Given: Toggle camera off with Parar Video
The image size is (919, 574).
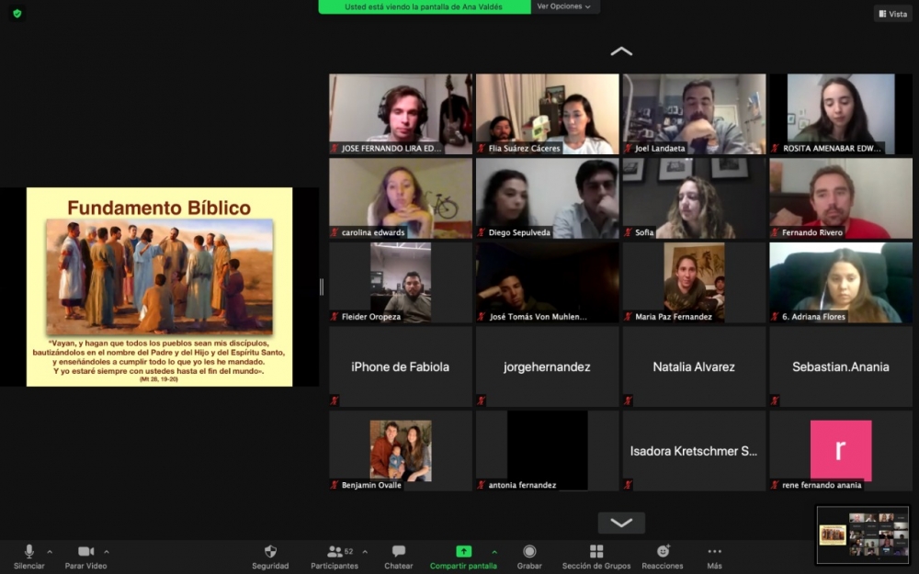Looking at the screenshot, I should click(85, 552).
